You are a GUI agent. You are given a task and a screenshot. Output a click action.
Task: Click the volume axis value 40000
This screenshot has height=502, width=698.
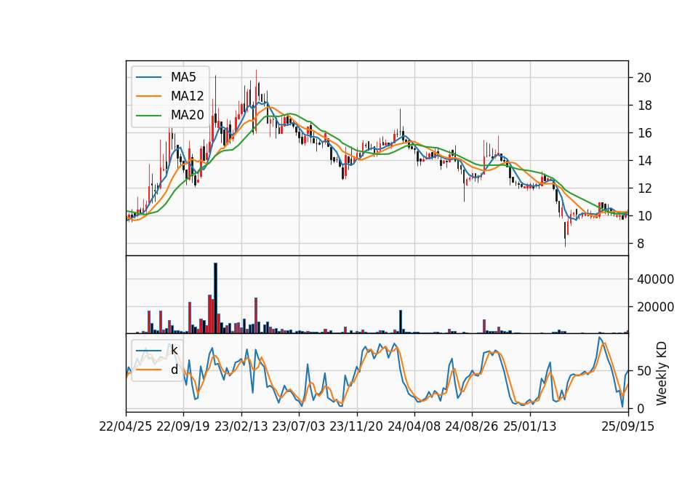coord(655,279)
